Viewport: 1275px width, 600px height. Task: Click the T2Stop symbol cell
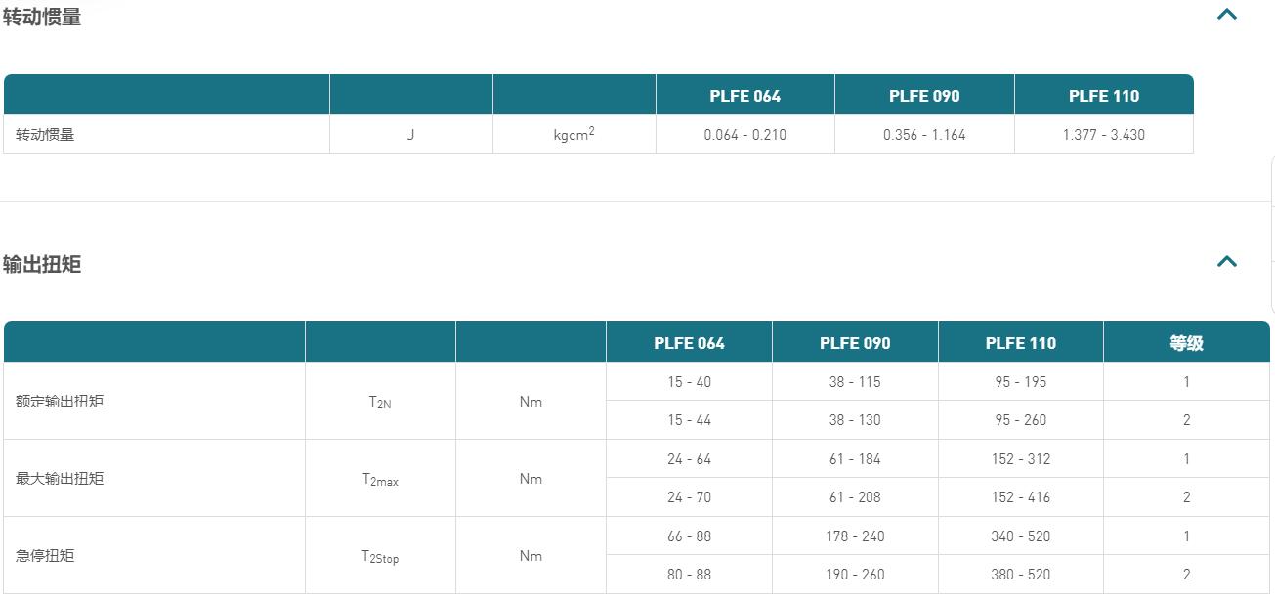(x=380, y=557)
